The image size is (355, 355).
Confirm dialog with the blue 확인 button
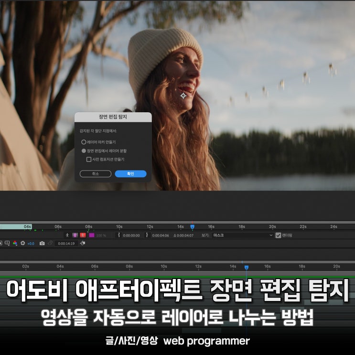click(130, 173)
